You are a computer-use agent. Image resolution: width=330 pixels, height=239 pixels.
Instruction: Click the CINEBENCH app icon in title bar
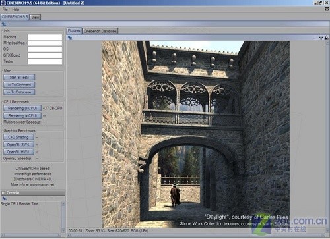click(x=3, y=3)
